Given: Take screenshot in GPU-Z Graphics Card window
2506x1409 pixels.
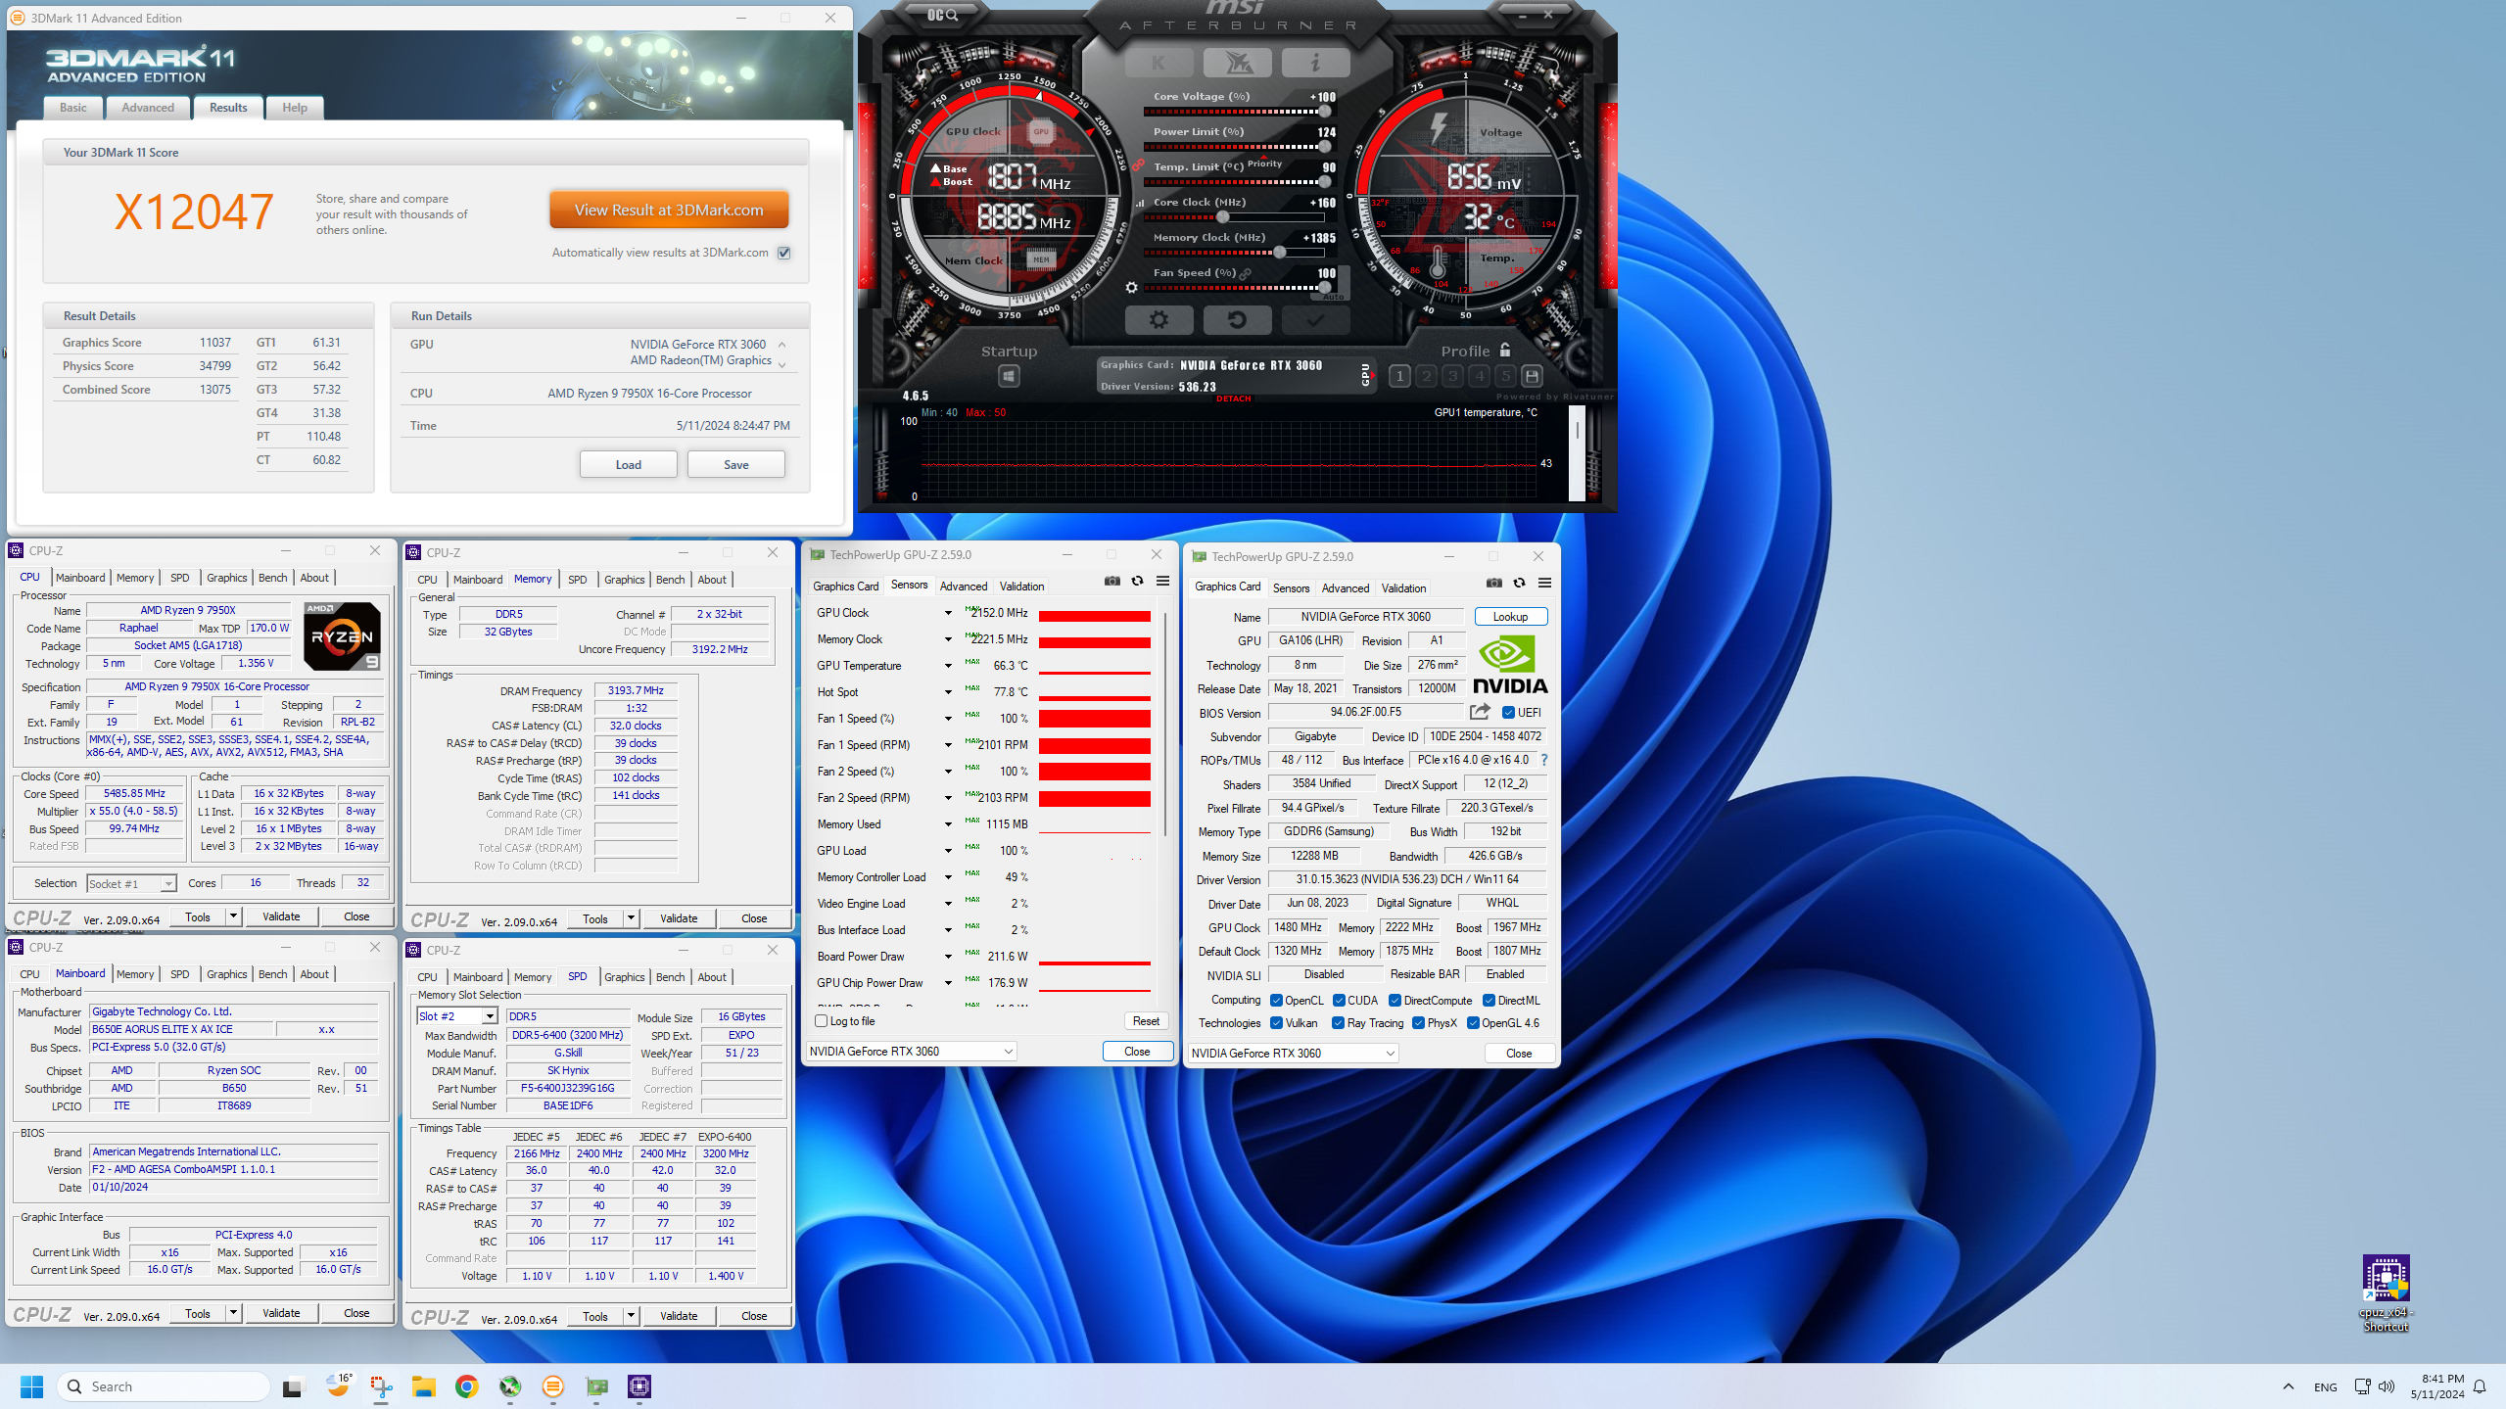Looking at the screenshot, I should click(x=1494, y=584).
